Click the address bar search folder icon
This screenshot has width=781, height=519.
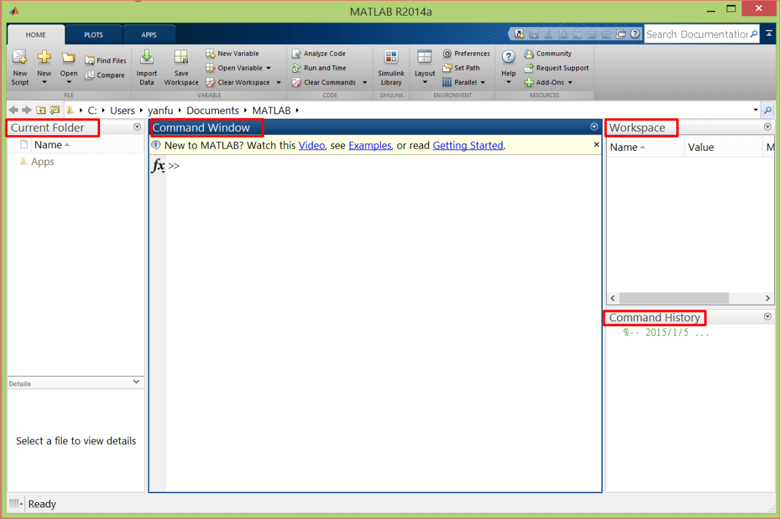767,110
